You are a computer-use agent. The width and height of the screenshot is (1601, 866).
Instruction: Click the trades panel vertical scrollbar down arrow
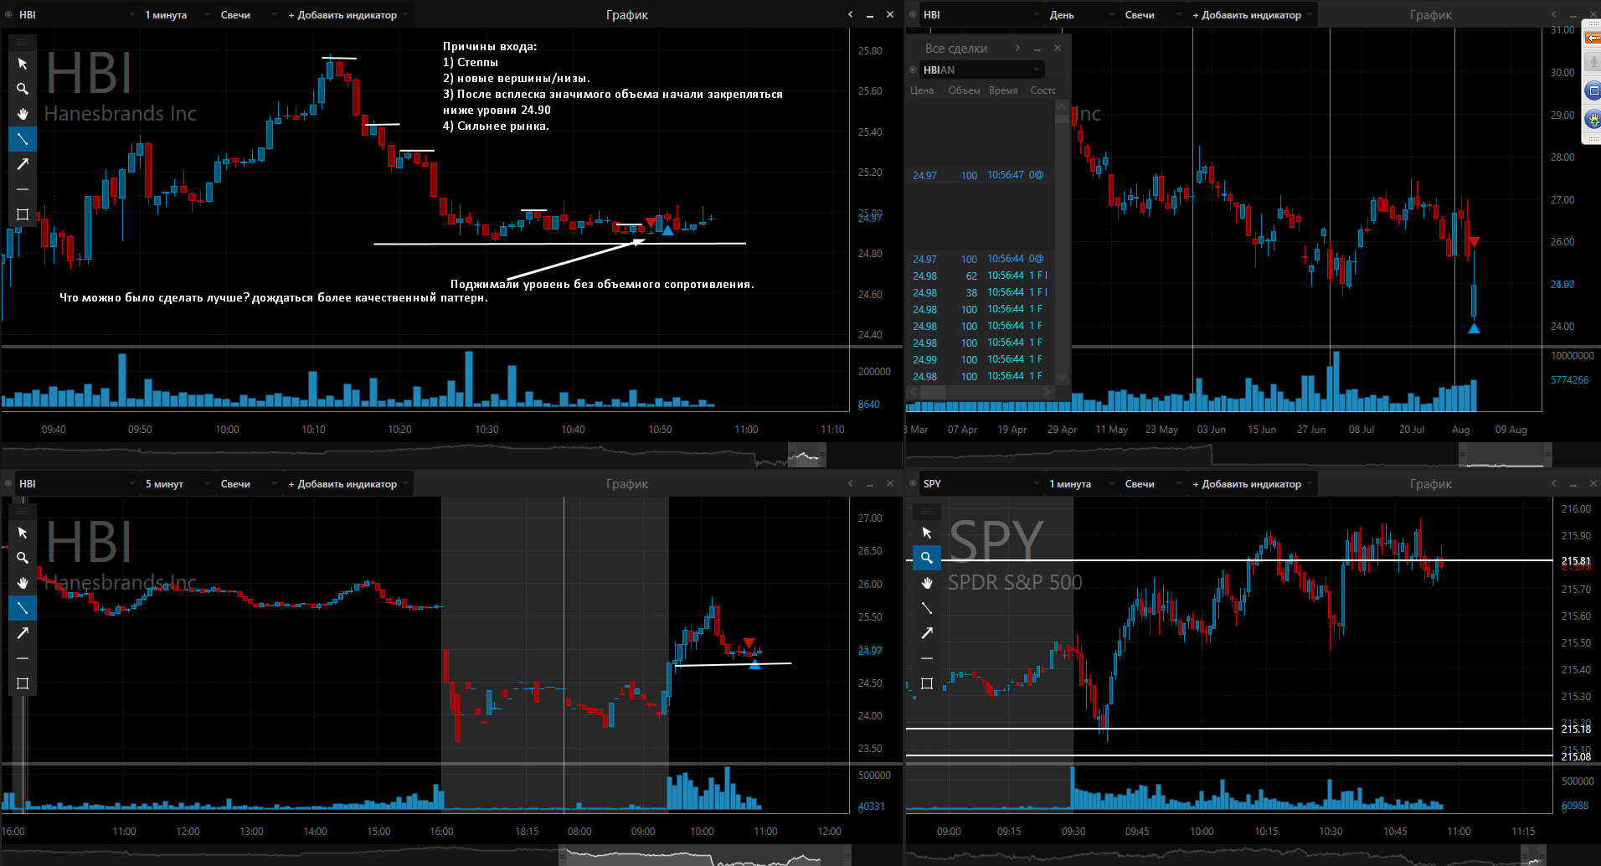pyautogui.click(x=1062, y=378)
